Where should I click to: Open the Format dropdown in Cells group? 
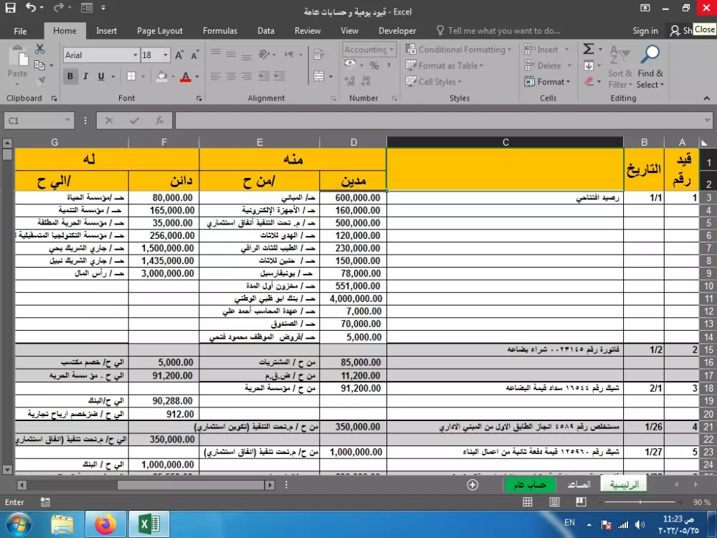coord(547,82)
